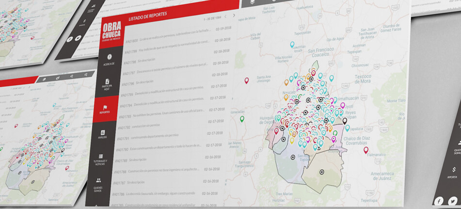The width and height of the screenshot is (461, 209).
Task: Click the red marker near Santa Ana Jilotzingo
Action: tap(246, 80)
